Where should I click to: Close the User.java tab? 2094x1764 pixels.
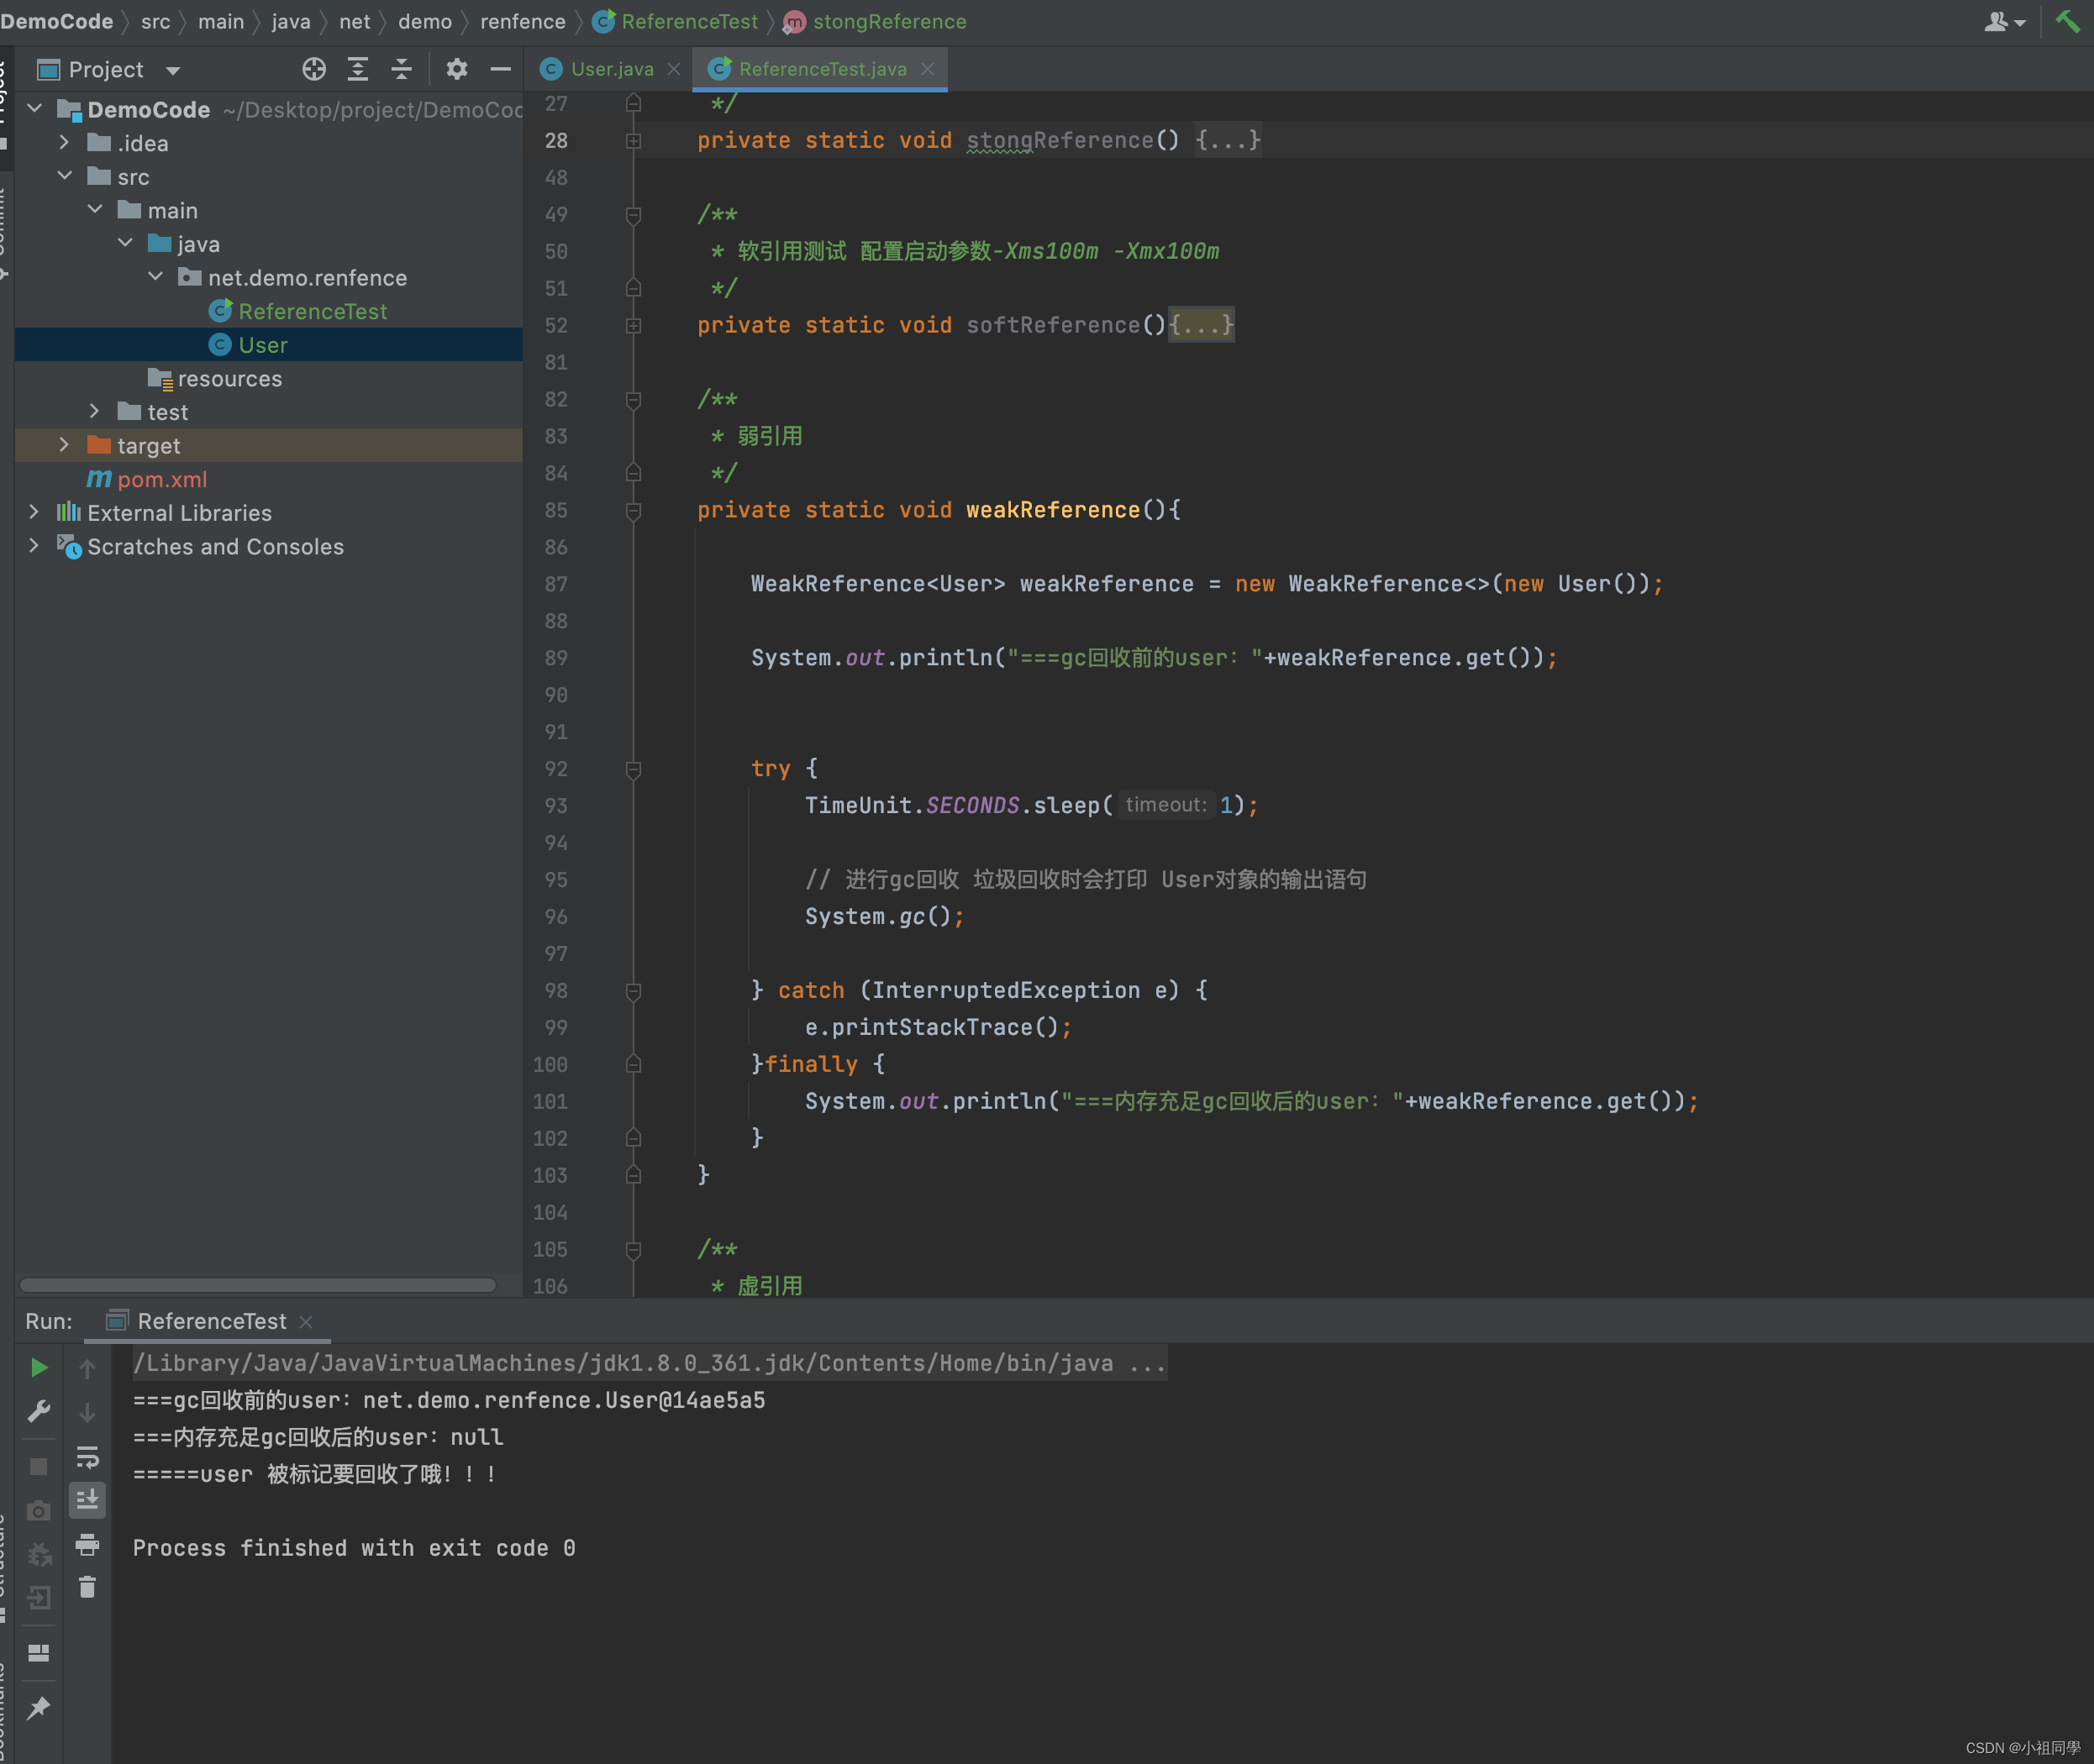point(673,69)
